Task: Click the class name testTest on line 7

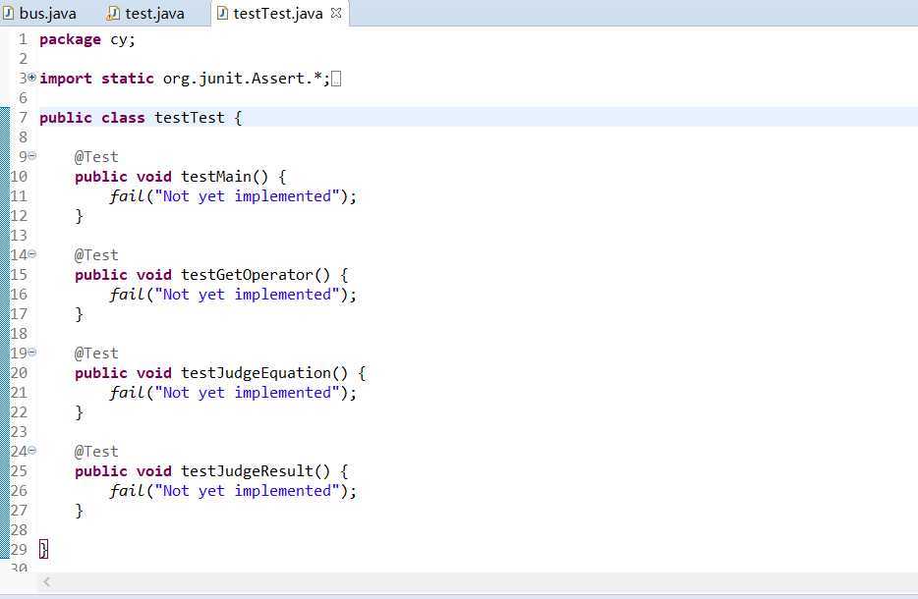Action: [189, 118]
